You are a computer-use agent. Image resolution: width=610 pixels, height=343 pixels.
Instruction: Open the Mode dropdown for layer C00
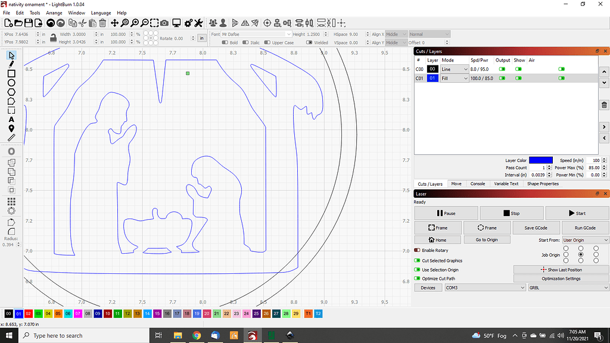(454, 68)
